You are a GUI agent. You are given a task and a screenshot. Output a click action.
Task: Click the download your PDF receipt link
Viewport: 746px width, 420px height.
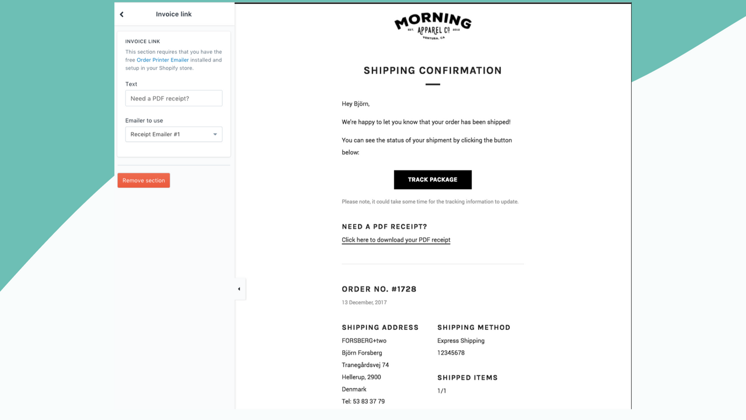(395, 239)
